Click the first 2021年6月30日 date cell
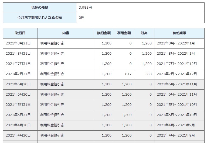 coord(18,84)
